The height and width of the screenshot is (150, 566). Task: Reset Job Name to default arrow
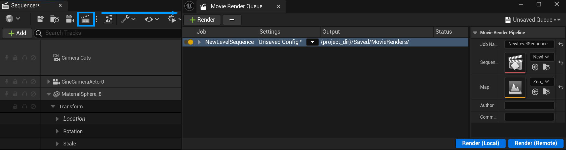pyautogui.click(x=561, y=44)
